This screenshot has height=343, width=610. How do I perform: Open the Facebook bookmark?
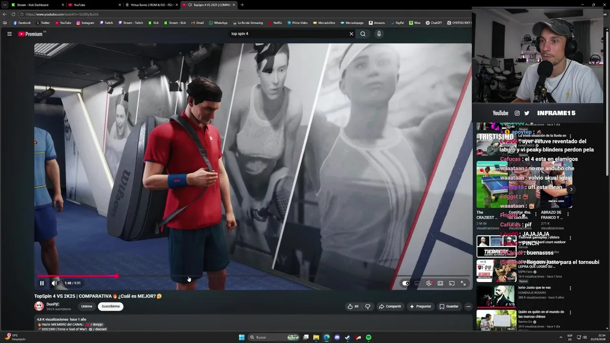[x=22, y=23]
